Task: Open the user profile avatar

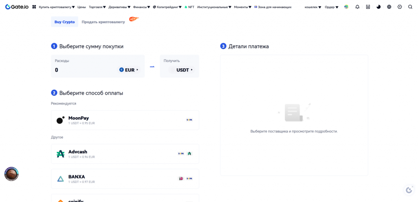Action: click(346, 7)
